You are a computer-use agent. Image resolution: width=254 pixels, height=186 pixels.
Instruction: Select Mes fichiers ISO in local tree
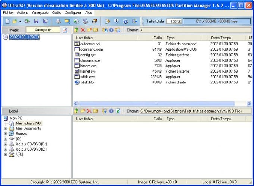tap(28, 123)
